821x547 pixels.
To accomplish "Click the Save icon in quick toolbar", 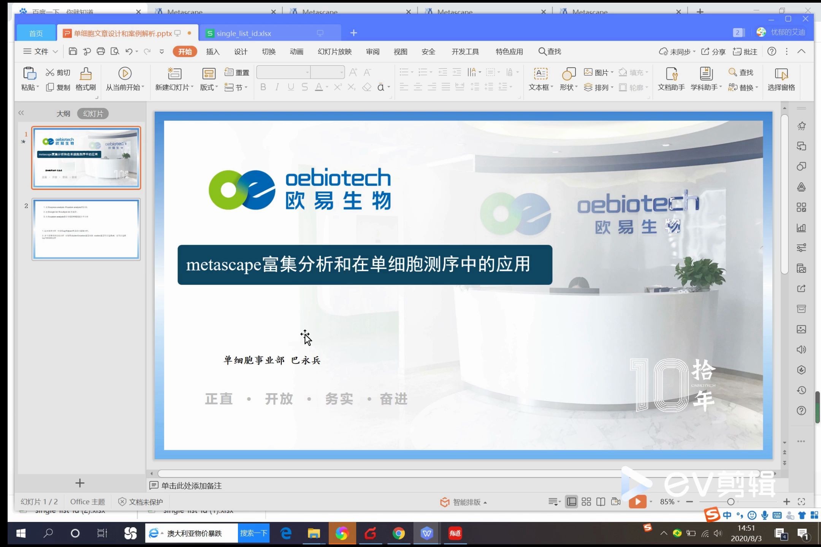I will pos(73,51).
